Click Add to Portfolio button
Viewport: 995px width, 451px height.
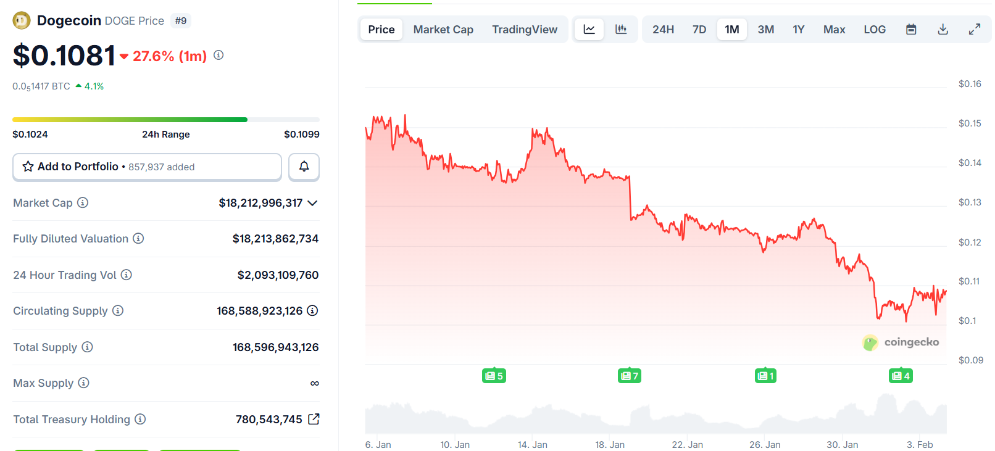[147, 167]
